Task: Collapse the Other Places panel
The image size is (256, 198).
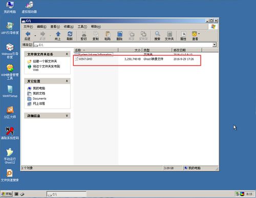Action: (x=67, y=81)
